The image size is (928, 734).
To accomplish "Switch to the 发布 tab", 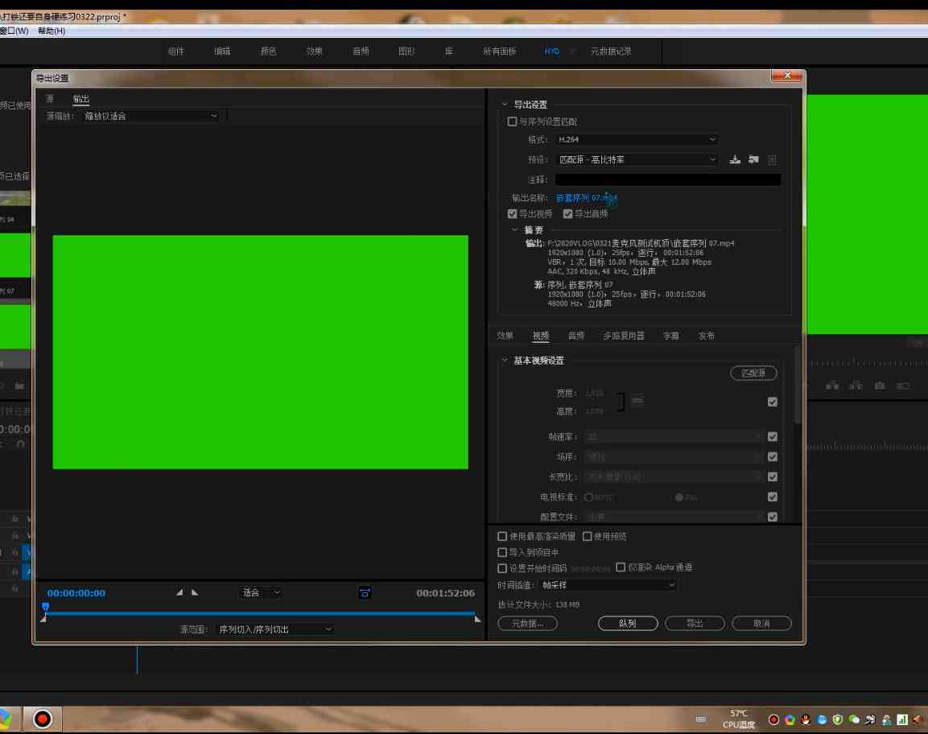I will [706, 336].
